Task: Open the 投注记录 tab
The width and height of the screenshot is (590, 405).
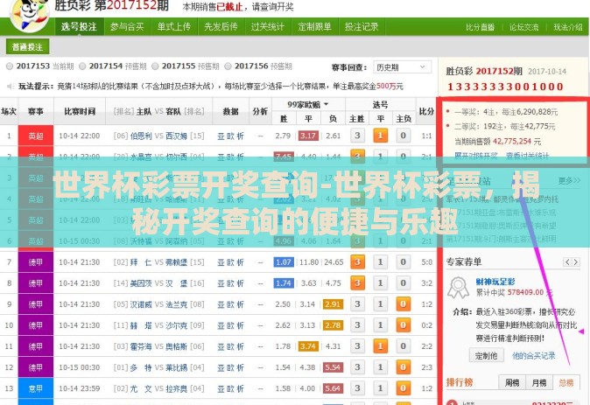Action: (362, 27)
